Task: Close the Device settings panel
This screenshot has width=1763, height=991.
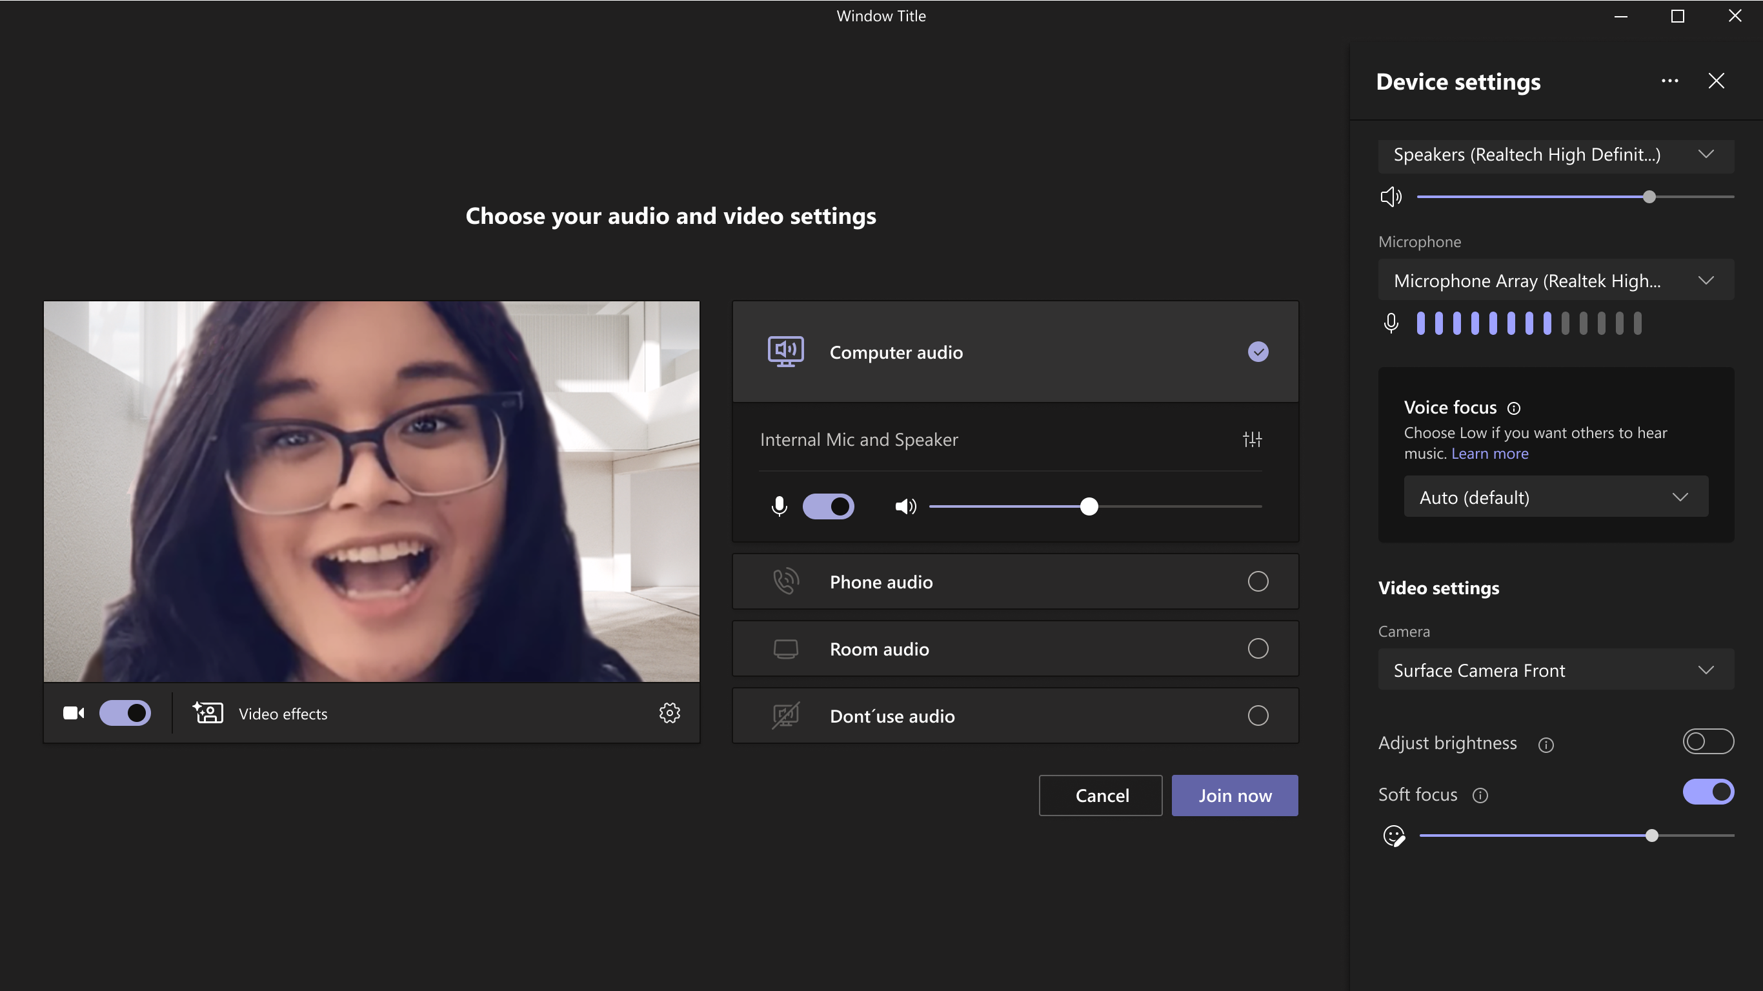Action: coord(1717,81)
